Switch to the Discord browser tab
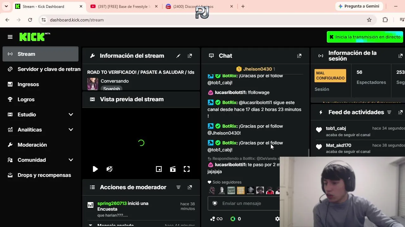The width and height of the screenshot is (405, 227). pyautogui.click(x=199, y=6)
